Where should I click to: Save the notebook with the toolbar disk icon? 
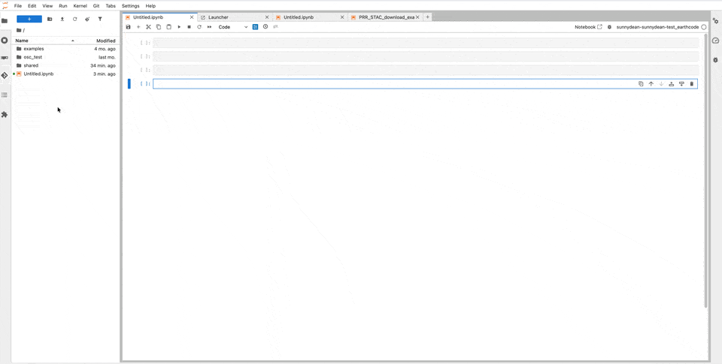129,27
